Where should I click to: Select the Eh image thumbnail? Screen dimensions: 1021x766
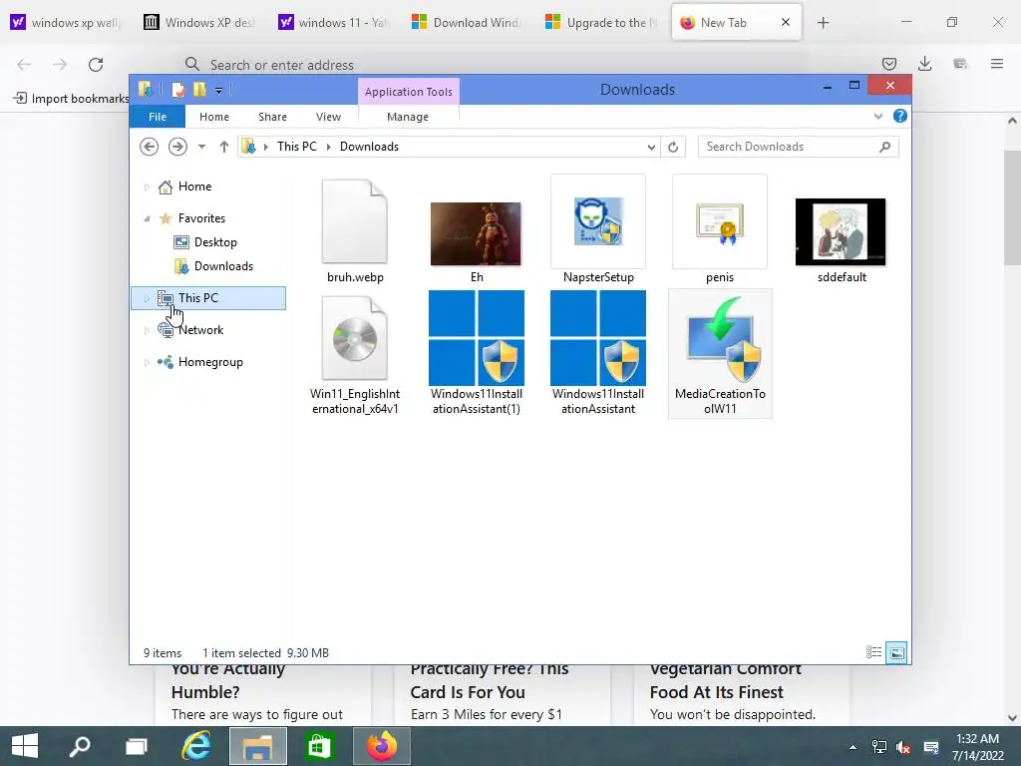(476, 233)
